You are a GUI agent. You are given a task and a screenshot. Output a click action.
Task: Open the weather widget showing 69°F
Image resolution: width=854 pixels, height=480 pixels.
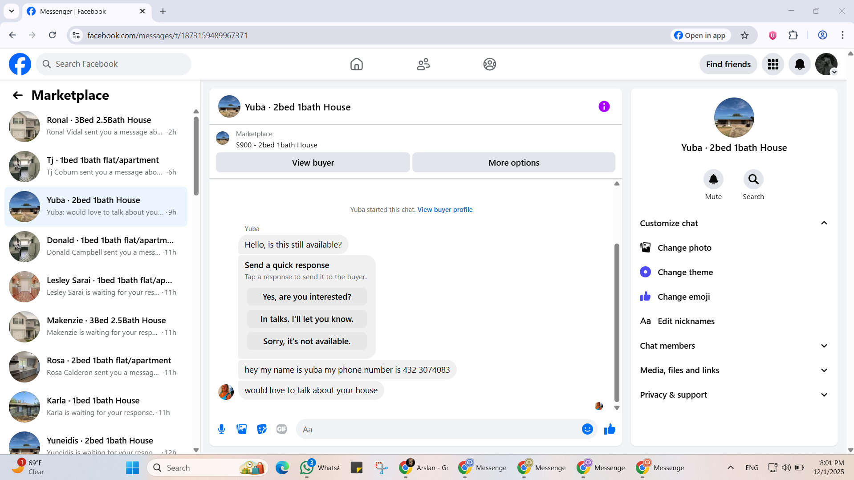click(28, 468)
